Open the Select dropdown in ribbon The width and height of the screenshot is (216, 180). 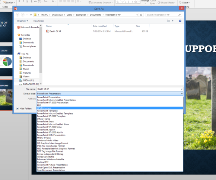(x=184, y=3)
